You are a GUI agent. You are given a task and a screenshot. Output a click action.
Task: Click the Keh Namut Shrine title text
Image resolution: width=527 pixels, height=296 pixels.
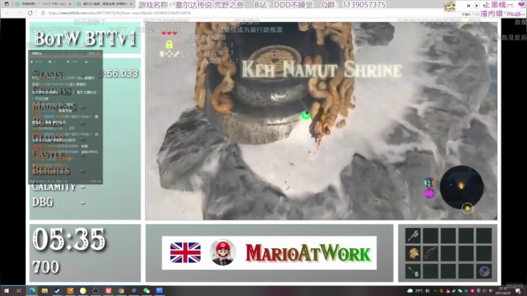tap(321, 70)
